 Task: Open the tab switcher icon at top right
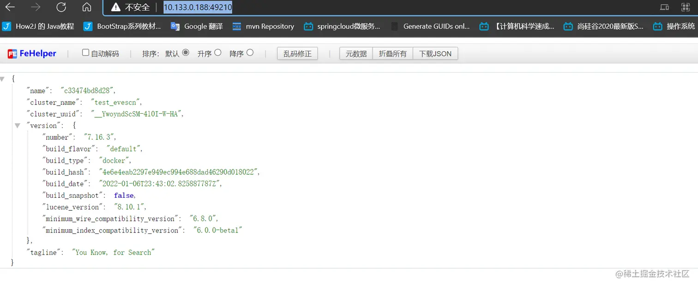tap(664, 7)
